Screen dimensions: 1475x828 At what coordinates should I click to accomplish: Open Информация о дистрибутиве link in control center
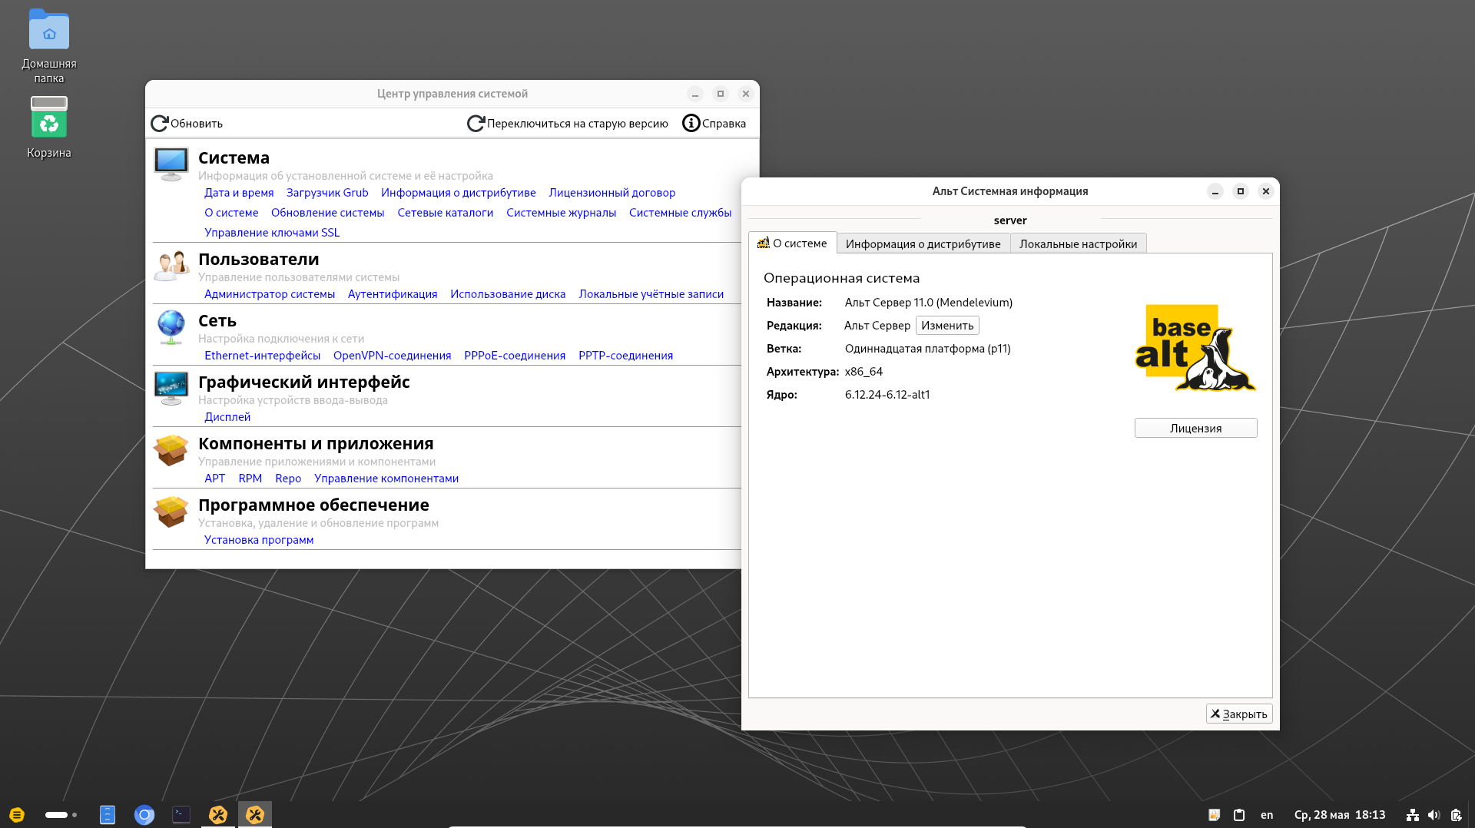(459, 193)
